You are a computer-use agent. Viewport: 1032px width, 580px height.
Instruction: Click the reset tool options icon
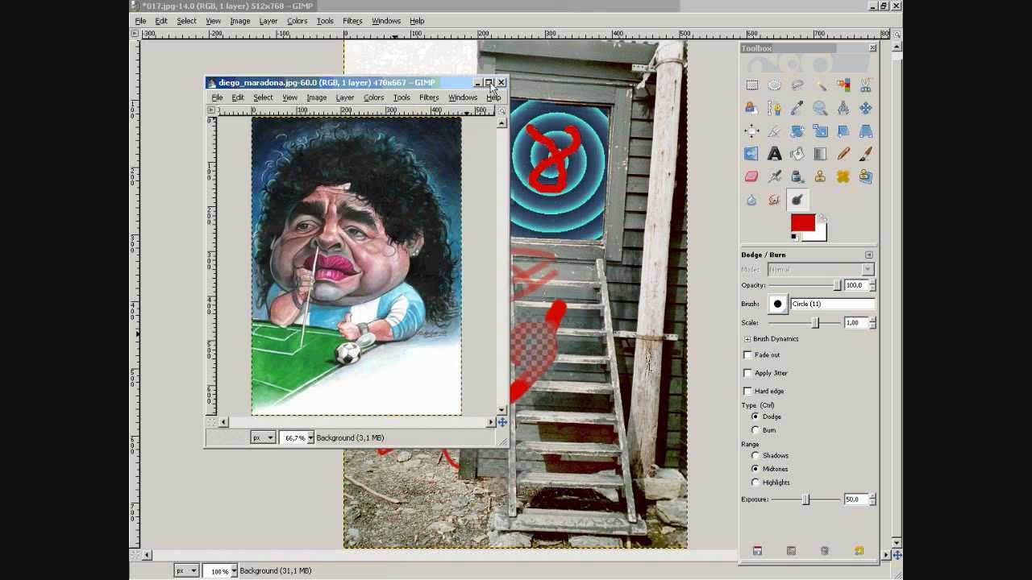(x=859, y=551)
